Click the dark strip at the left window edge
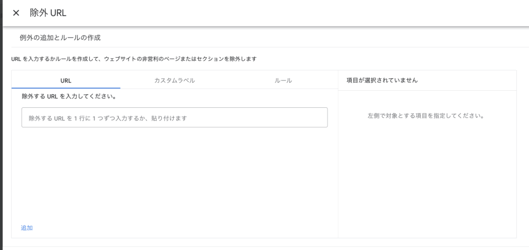Screen dimensions: 529x250 tap(1, 129)
